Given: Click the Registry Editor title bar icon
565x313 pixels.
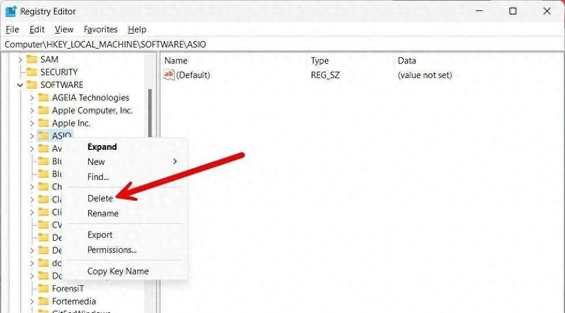Looking at the screenshot, I should click(x=11, y=12).
